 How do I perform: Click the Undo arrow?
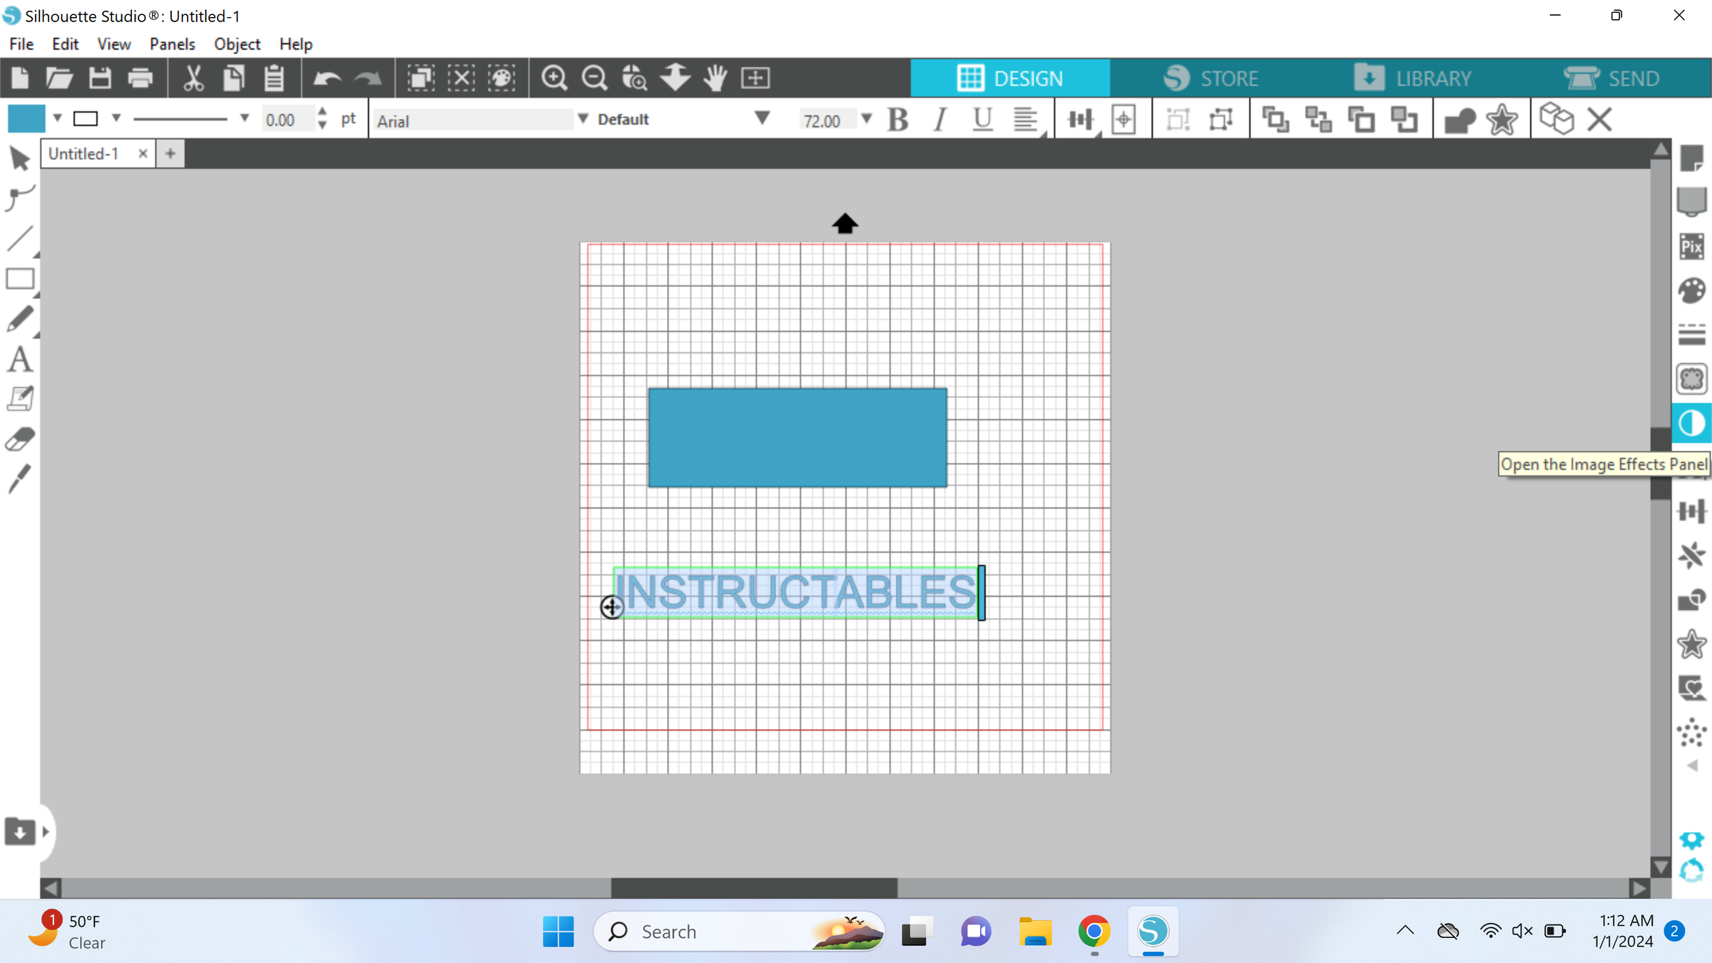[x=327, y=78]
